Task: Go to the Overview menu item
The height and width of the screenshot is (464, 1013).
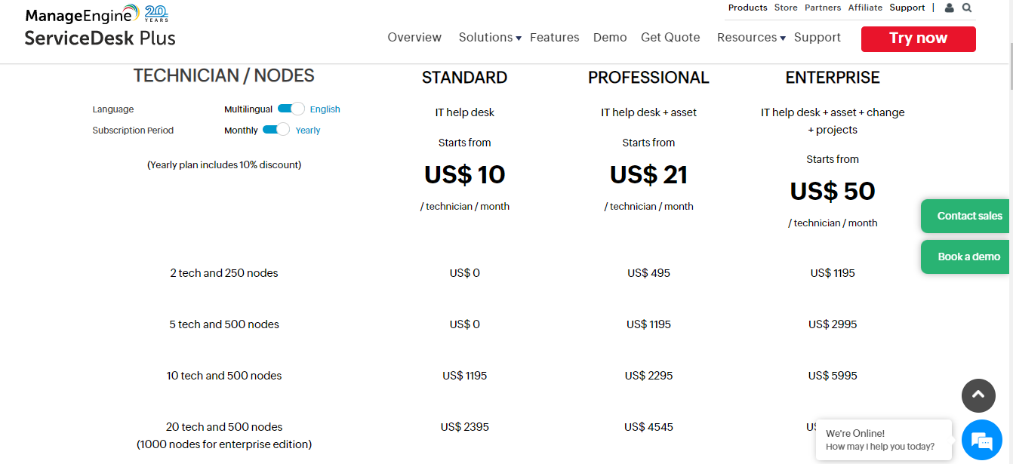Action: tap(414, 38)
